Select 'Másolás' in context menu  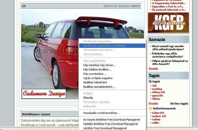pyautogui.click(x=112, y=98)
